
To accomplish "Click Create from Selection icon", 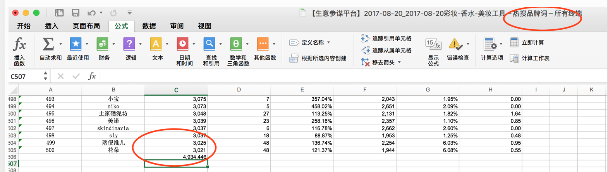I will pyautogui.click(x=294, y=58).
